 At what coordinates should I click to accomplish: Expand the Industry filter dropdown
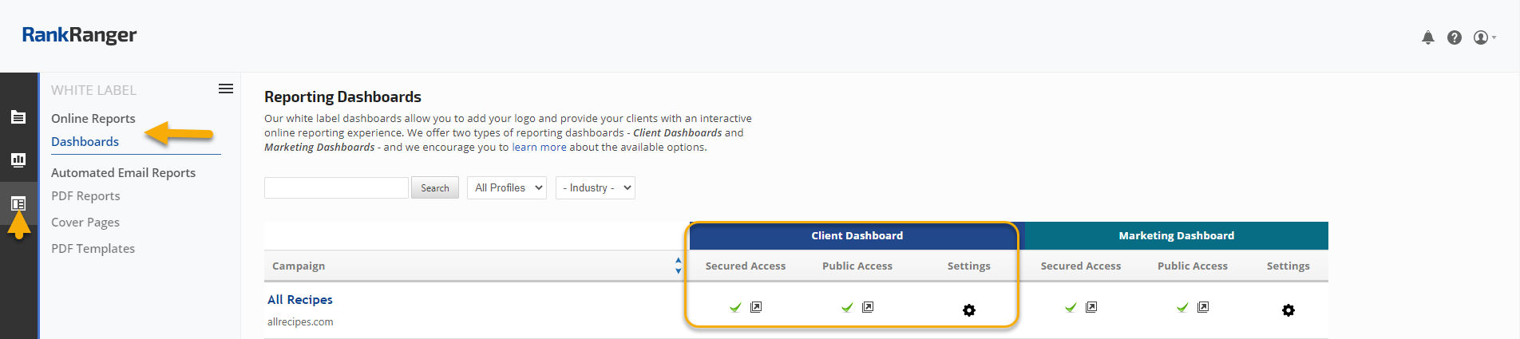[595, 188]
